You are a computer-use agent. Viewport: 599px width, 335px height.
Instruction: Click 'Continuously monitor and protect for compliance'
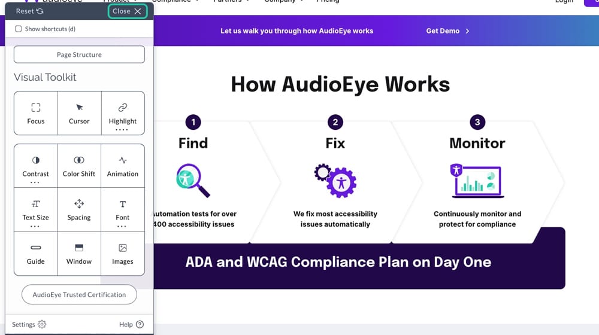pyautogui.click(x=477, y=219)
